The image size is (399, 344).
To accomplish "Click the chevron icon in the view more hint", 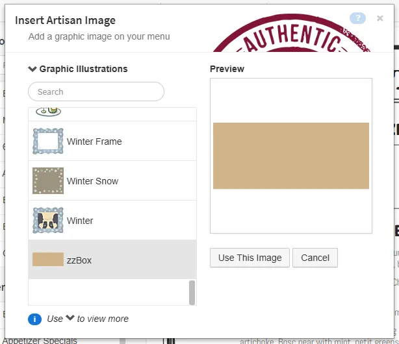I will click(x=70, y=318).
